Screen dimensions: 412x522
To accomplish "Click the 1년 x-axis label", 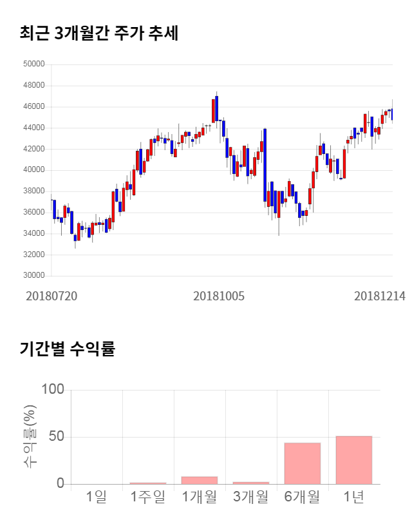I will coord(354,498).
